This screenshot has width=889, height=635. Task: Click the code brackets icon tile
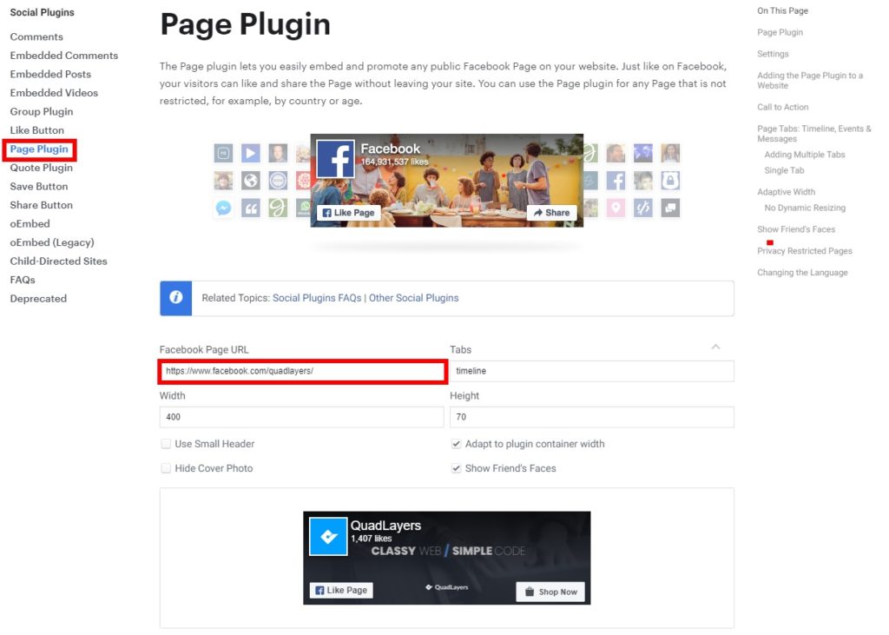click(x=643, y=208)
